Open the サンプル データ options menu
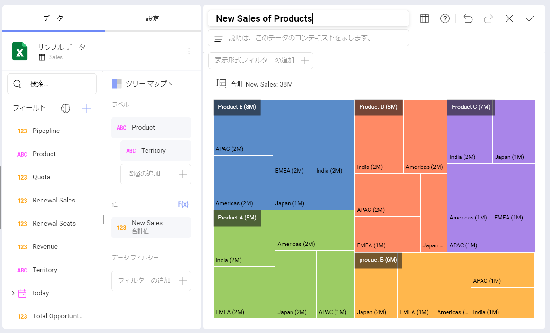Screen dimensions: 550x333 pos(189,51)
